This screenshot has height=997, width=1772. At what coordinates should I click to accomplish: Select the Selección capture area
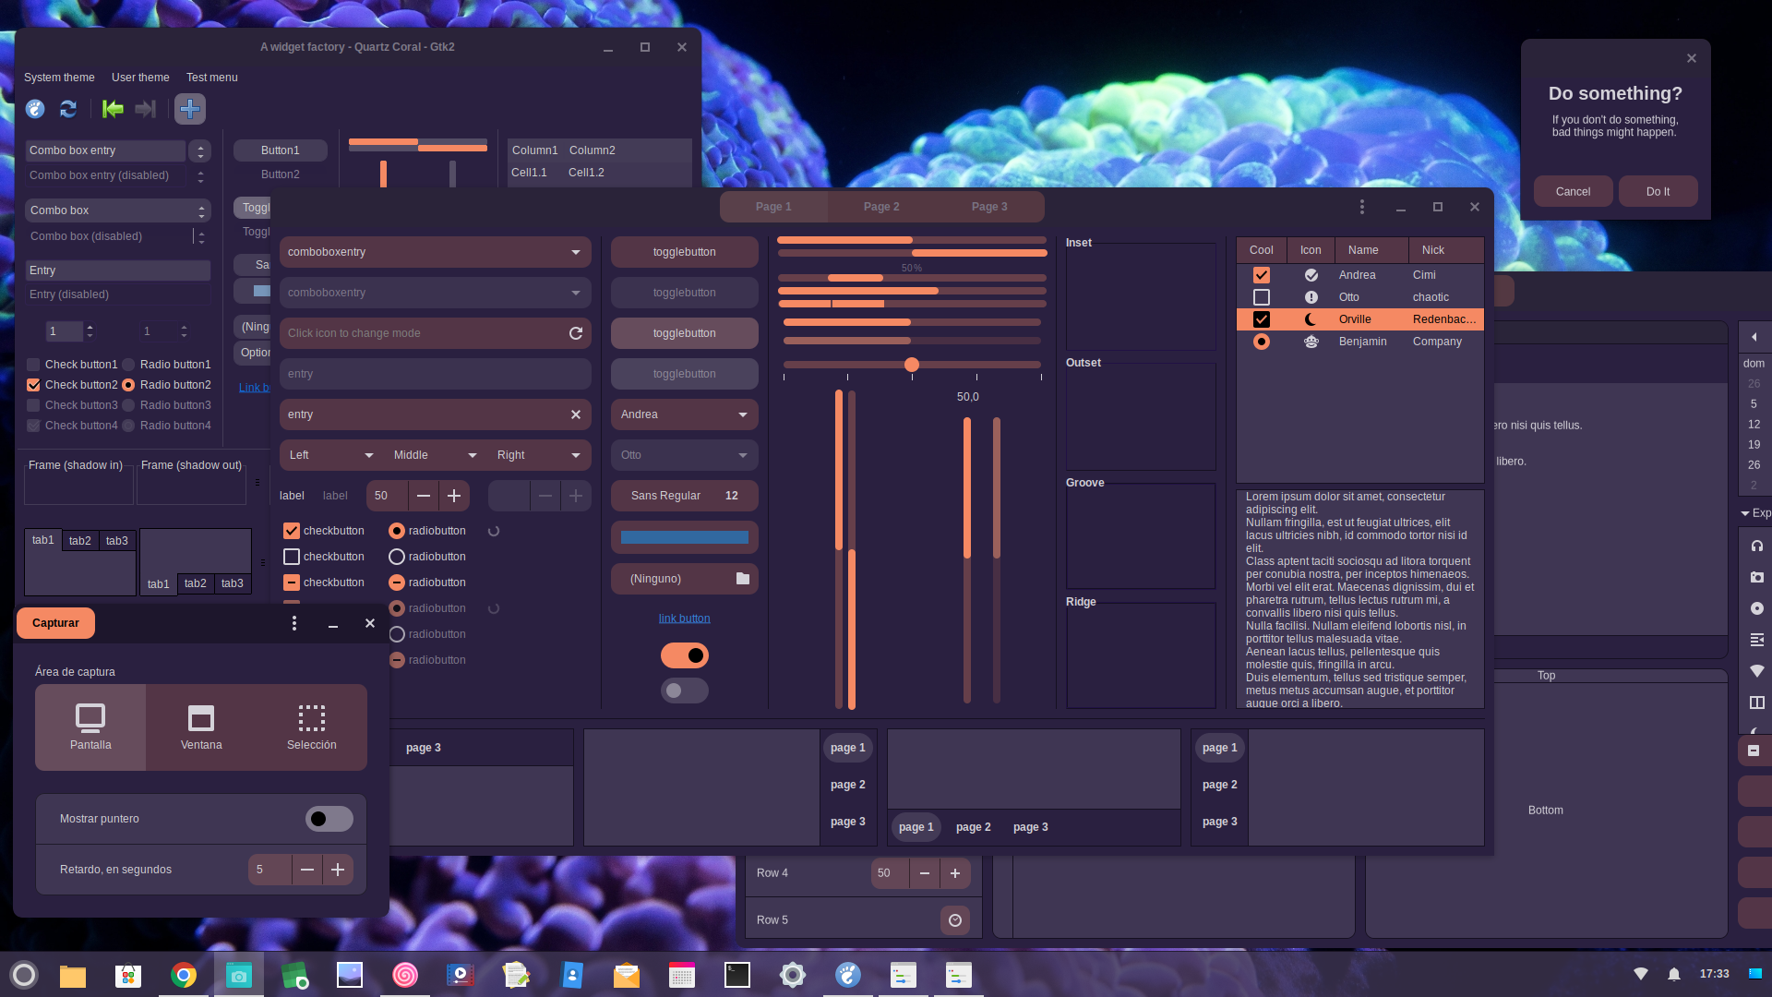[312, 727]
